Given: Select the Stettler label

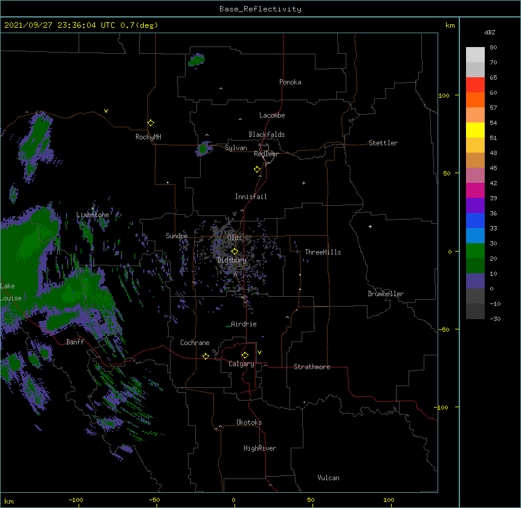Looking at the screenshot, I should coord(383,143).
